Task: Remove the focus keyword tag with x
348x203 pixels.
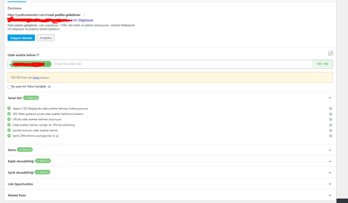Action: coord(10,62)
